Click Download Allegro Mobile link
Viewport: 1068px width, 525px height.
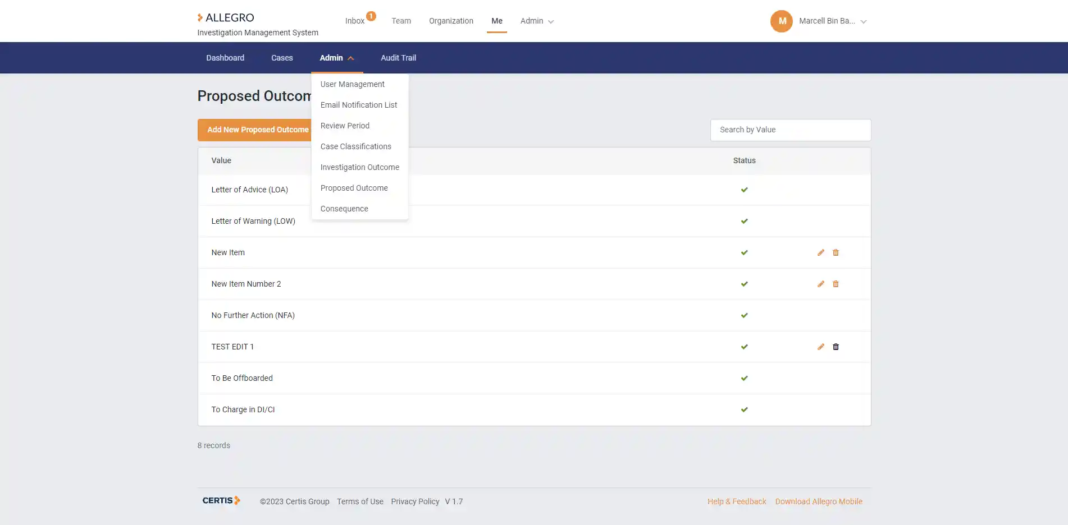tap(819, 501)
